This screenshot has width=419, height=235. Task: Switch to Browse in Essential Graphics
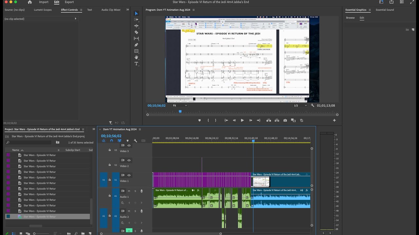tap(350, 18)
